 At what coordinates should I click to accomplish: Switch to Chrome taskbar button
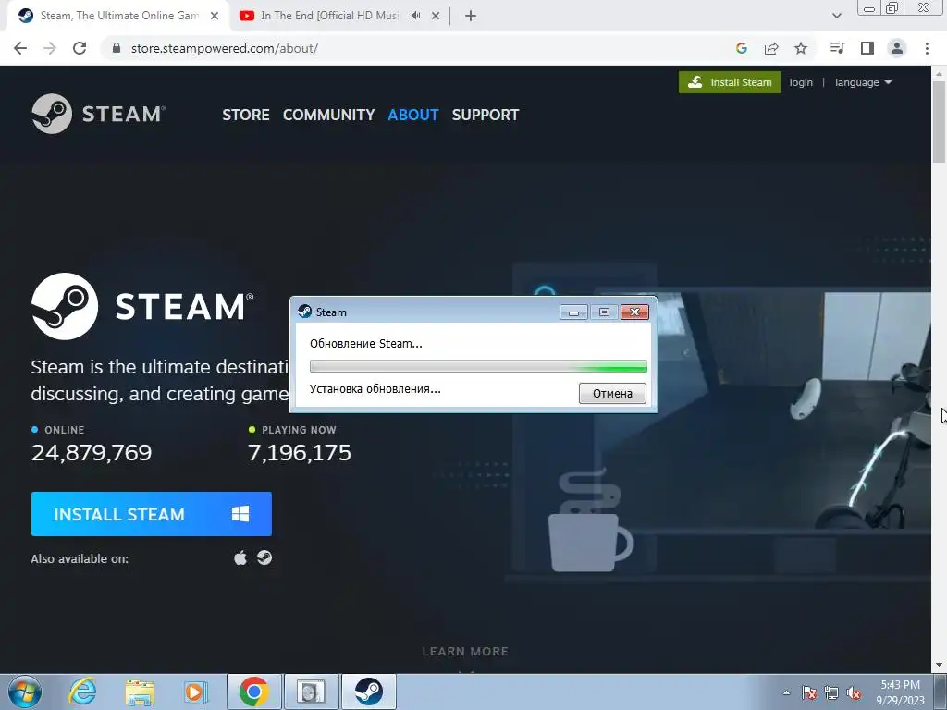[x=253, y=692]
